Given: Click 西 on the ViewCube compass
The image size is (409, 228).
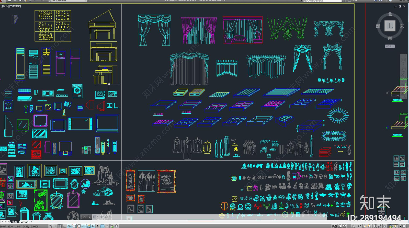Looking at the screenshot, I should tap(378, 26).
